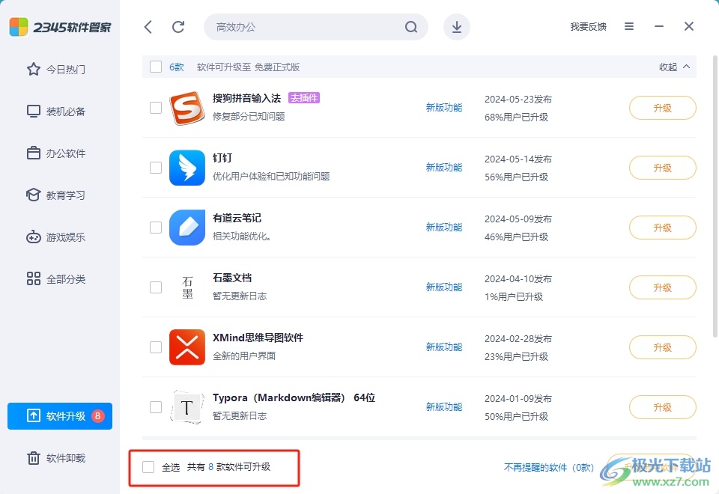The width and height of the screenshot is (719, 494).
Task: Click the Typora (Markdown编辑器) 64位 name
Action: click(294, 397)
